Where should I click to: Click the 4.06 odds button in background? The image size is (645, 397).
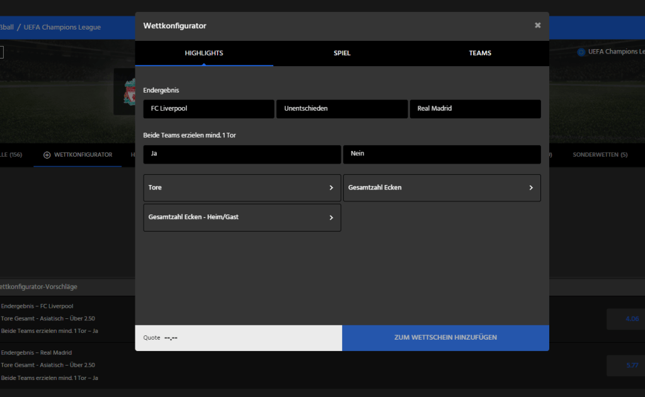(x=625, y=319)
